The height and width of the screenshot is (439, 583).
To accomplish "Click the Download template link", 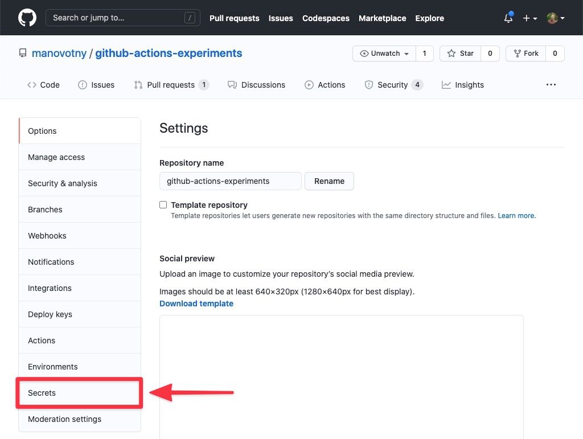I will tap(196, 303).
